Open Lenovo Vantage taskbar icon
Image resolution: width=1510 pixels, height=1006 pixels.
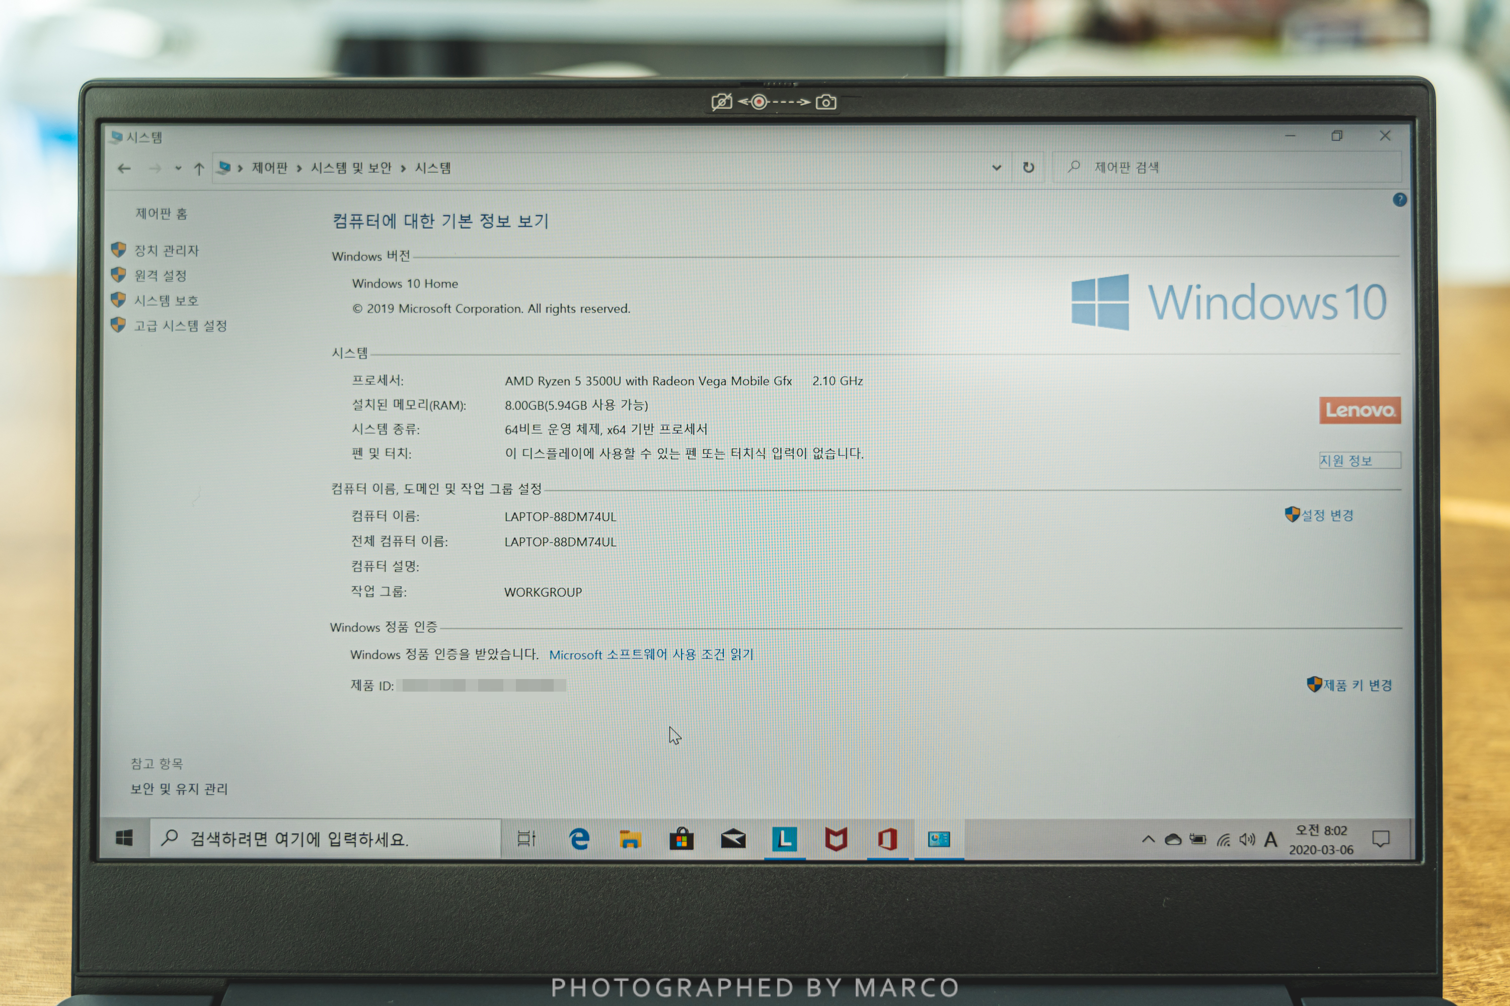point(785,839)
